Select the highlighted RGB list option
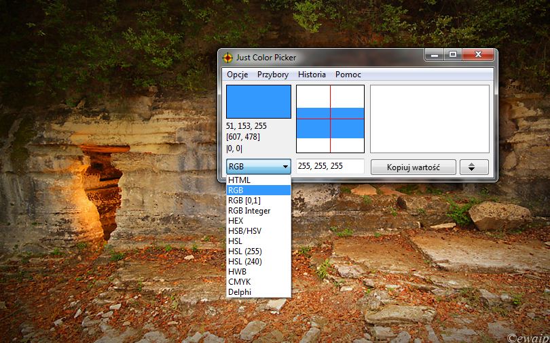Screen dimensions: 550x343 [x=259, y=190]
